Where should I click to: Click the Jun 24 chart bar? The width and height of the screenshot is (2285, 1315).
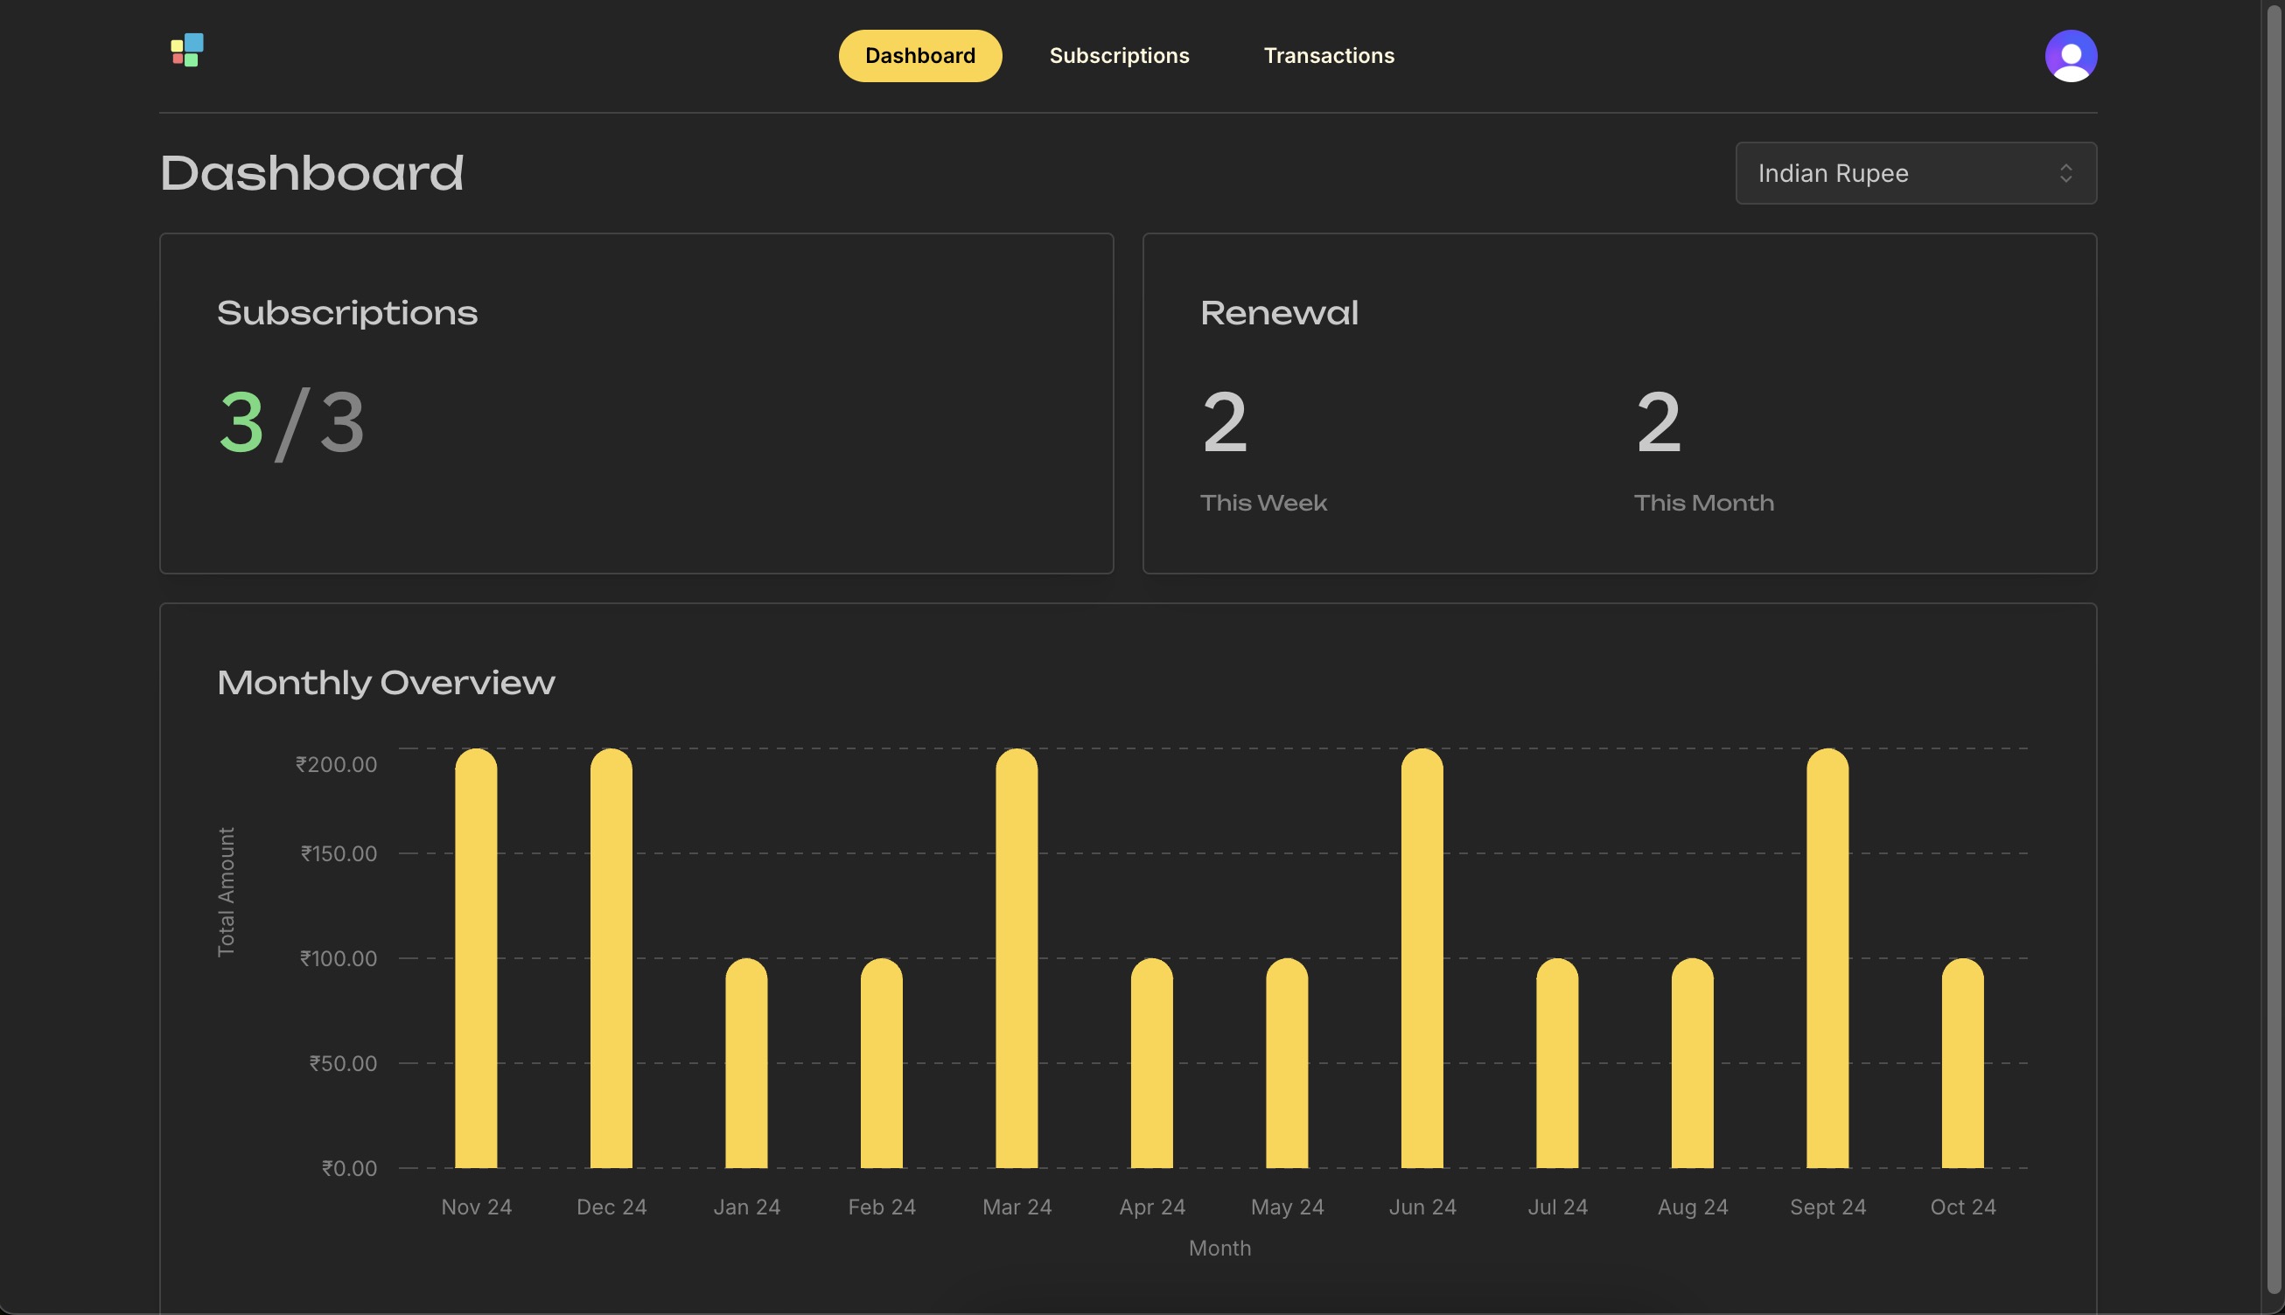coord(1422,958)
